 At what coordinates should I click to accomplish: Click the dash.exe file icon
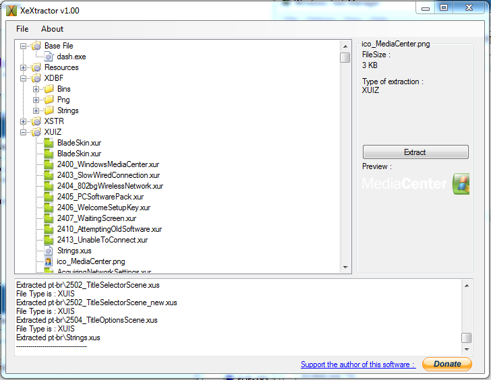point(49,57)
